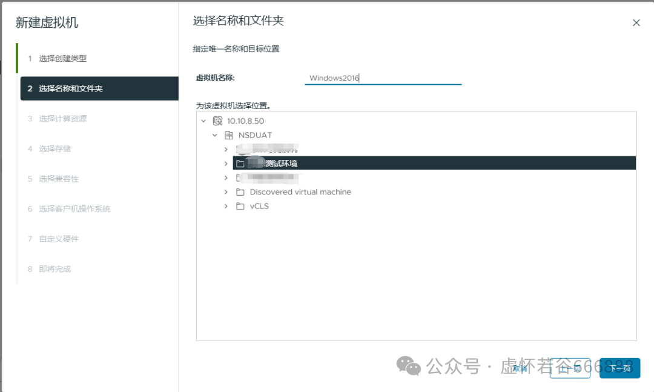Click the vCLS folder icon
The width and height of the screenshot is (654, 392).
(240, 206)
